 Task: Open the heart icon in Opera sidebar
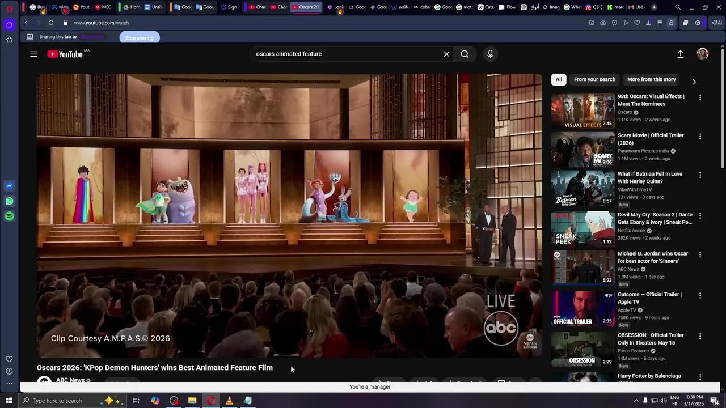[x=10, y=359]
